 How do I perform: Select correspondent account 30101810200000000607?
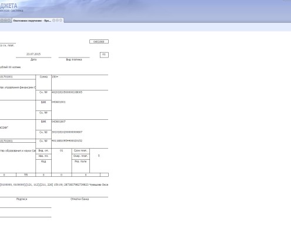pos(67,132)
